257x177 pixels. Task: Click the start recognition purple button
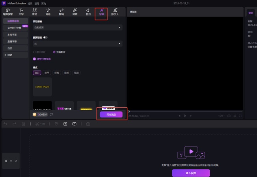[x=111, y=114]
